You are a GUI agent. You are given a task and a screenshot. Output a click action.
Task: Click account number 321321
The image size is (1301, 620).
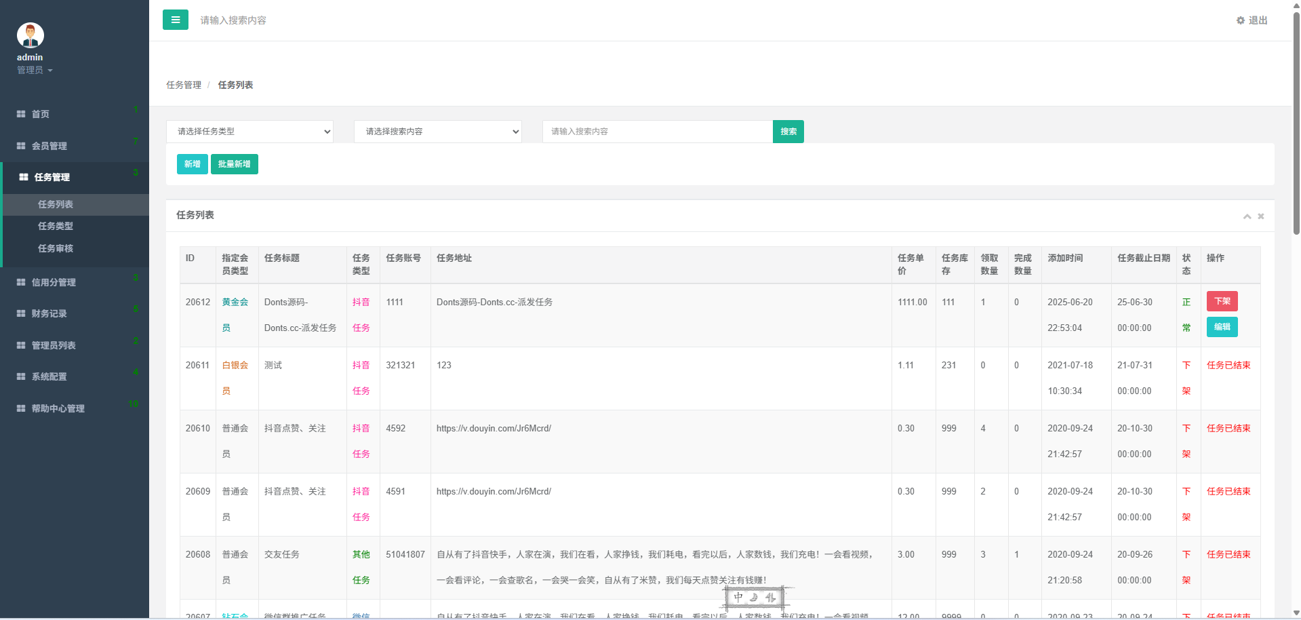click(x=401, y=365)
